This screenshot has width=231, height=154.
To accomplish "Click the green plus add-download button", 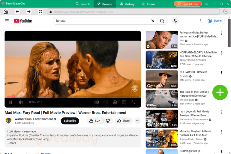I will coord(220,92).
